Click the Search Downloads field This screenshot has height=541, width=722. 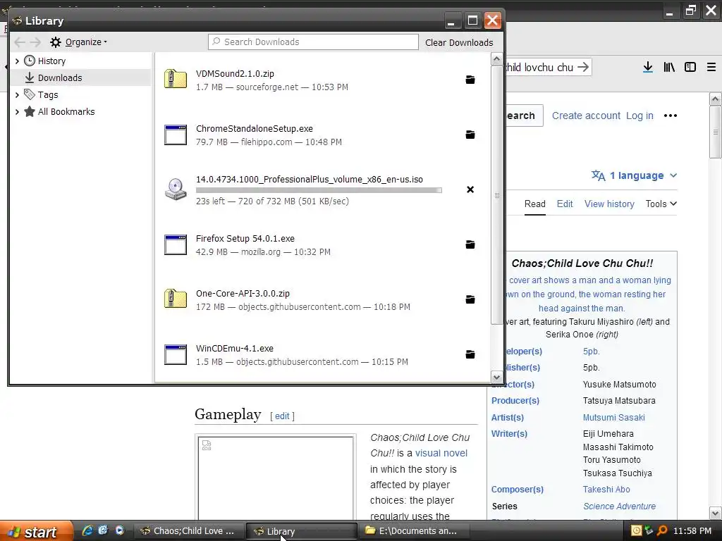313,42
